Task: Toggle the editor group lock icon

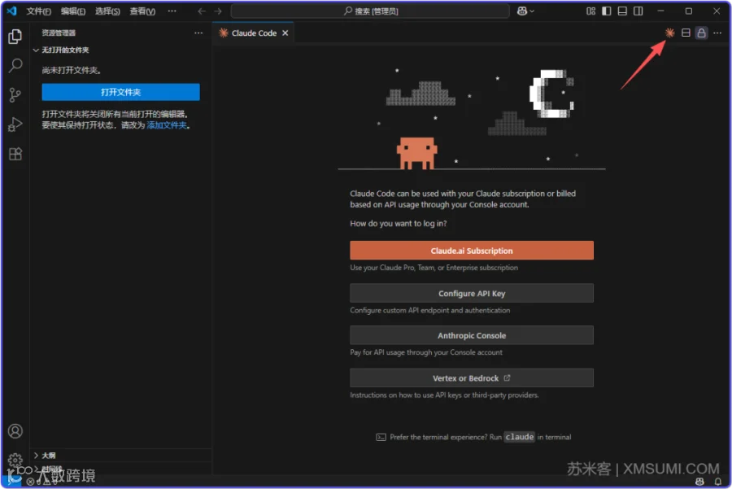Action: [701, 33]
